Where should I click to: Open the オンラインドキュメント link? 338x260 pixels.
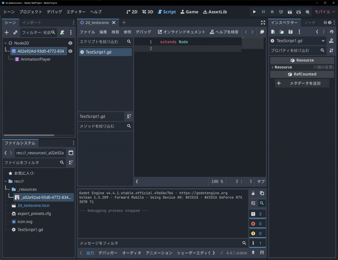[x=182, y=32]
